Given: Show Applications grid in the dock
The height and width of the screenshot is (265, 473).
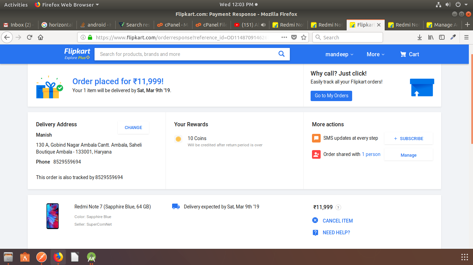Looking at the screenshot, I should tap(465, 257).
